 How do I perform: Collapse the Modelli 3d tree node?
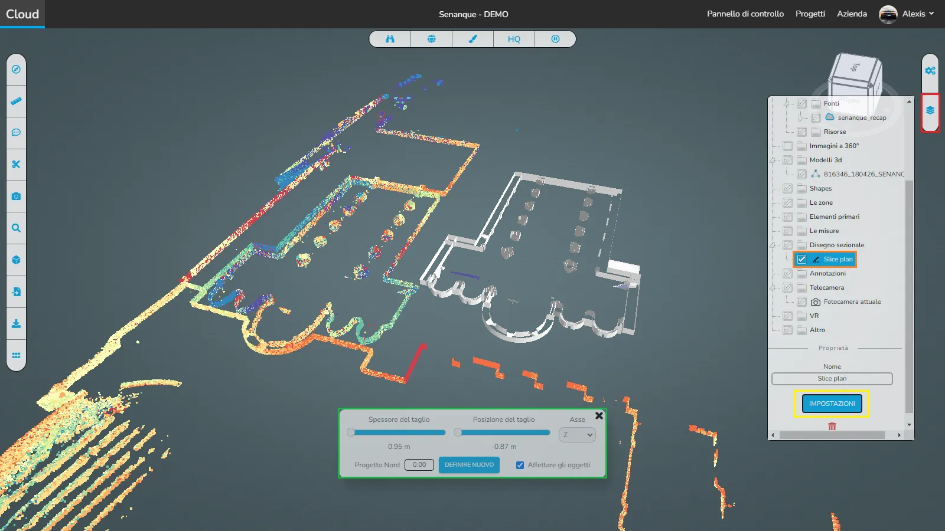pyautogui.click(x=773, y=160)
